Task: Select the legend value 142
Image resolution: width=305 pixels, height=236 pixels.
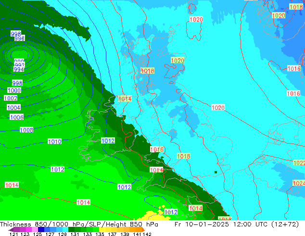Action: [147, 234]
